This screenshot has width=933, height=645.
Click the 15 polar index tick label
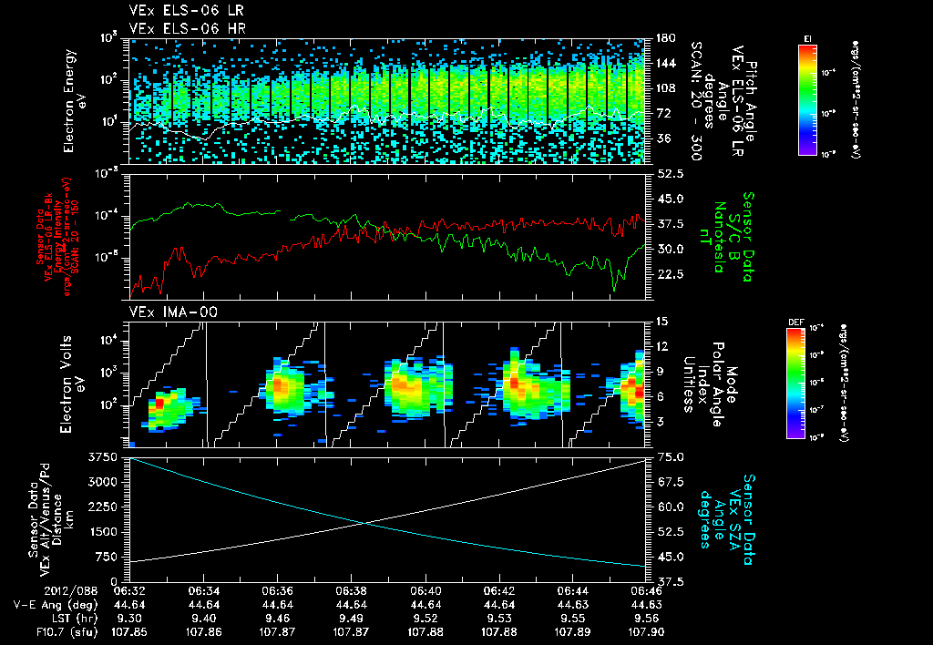661,322
